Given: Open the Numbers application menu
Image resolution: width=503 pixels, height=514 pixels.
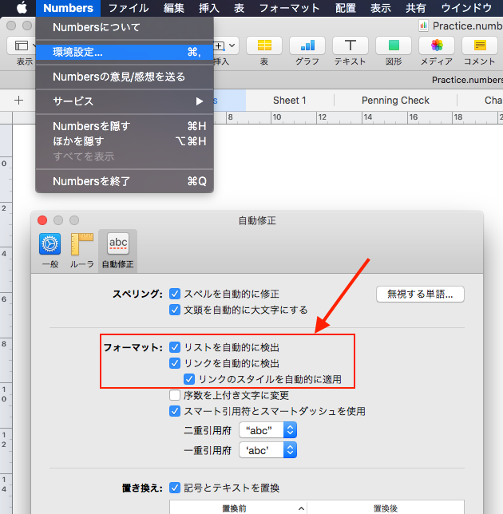Looking at the screenshot, I should (68, 8).
